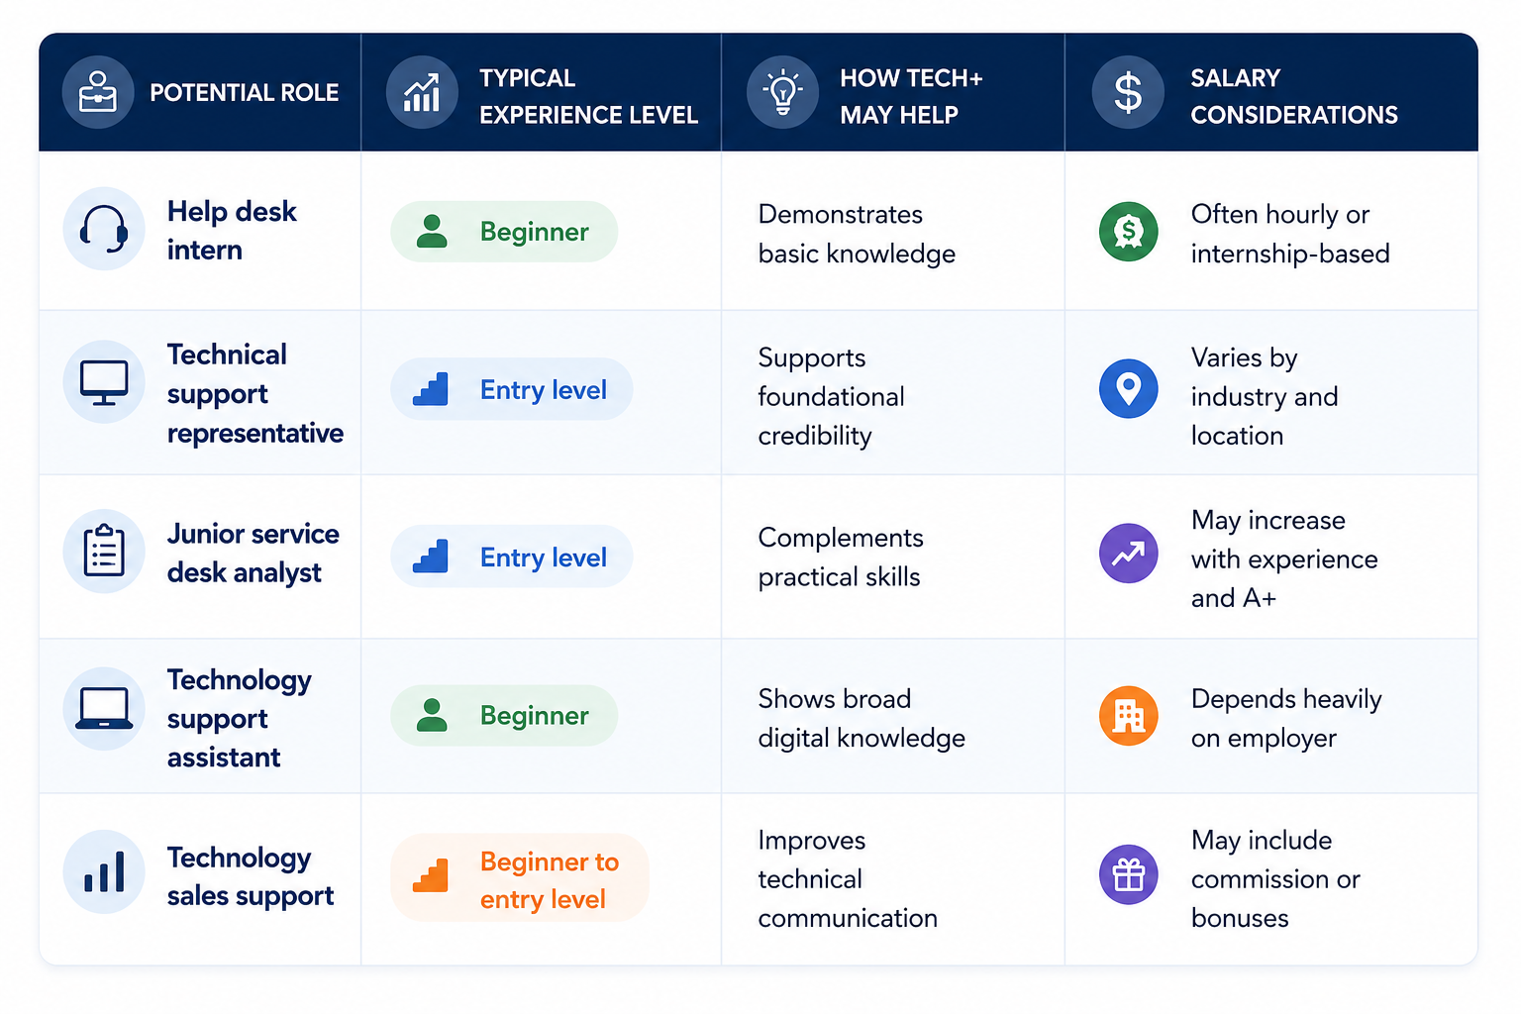1521x1014 pixels.
Task: Click the Salary Considerations column header text
Action: [x=1294, y=96]
